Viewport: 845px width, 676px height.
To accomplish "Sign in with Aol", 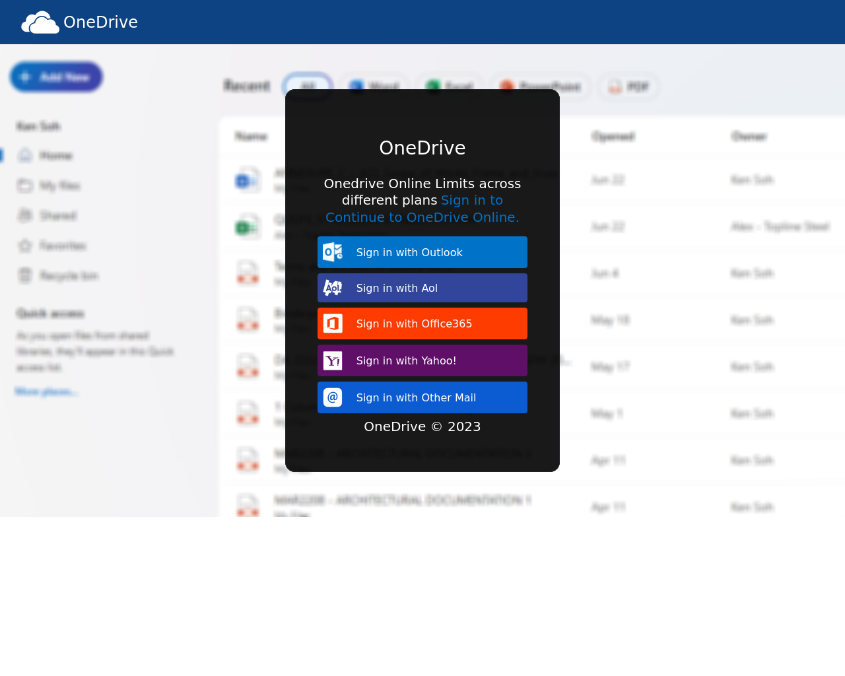I will pos(422,288).
